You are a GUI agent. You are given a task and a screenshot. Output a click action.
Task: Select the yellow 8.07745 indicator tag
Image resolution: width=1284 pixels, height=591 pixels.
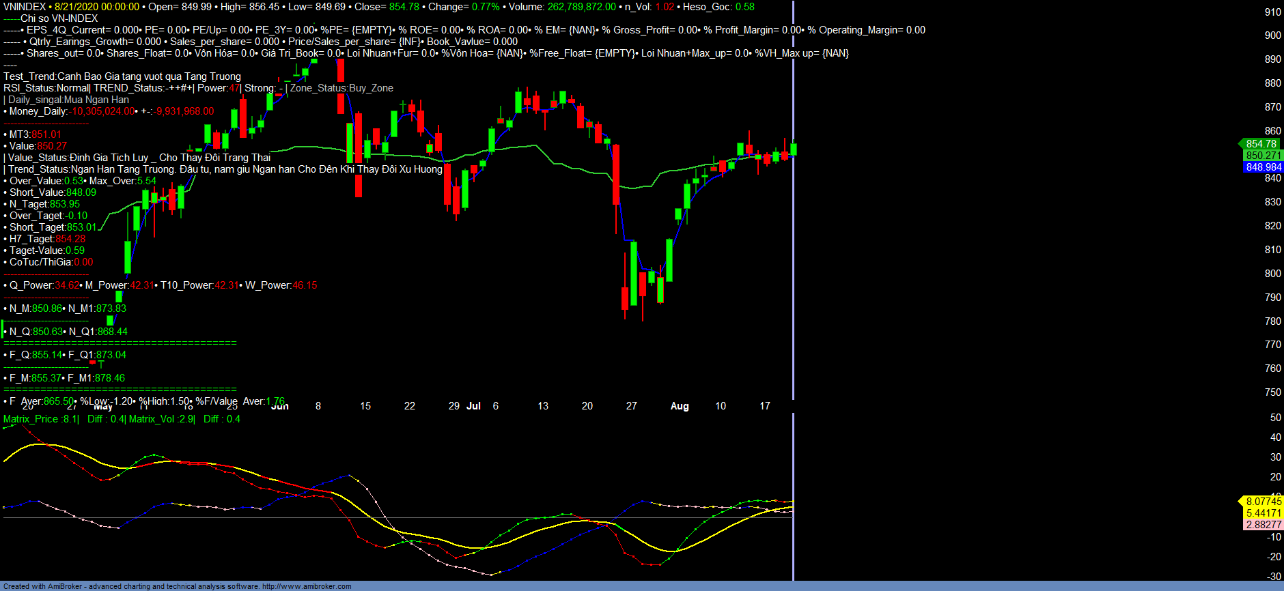(1263, 502)
